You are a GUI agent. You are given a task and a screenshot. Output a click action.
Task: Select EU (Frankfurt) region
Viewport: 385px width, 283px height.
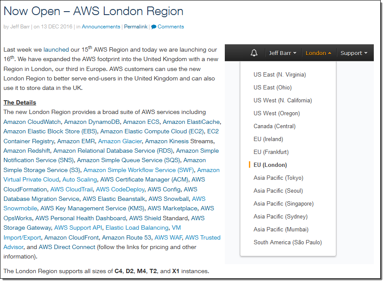(271, 152)
